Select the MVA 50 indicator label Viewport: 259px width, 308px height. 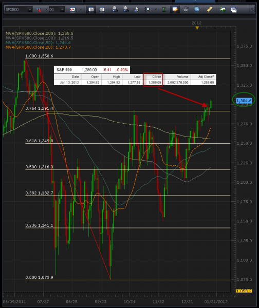click(38, 43)
